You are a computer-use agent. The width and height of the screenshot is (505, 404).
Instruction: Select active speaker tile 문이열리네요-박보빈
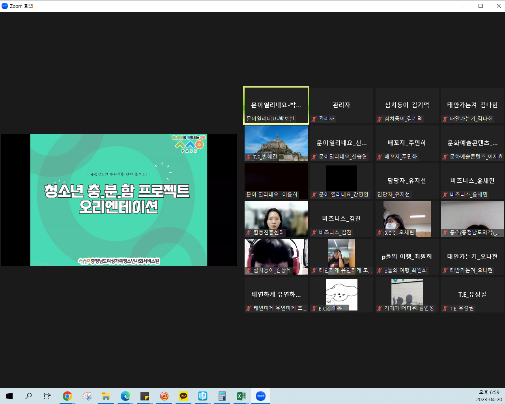coord(276,105)
